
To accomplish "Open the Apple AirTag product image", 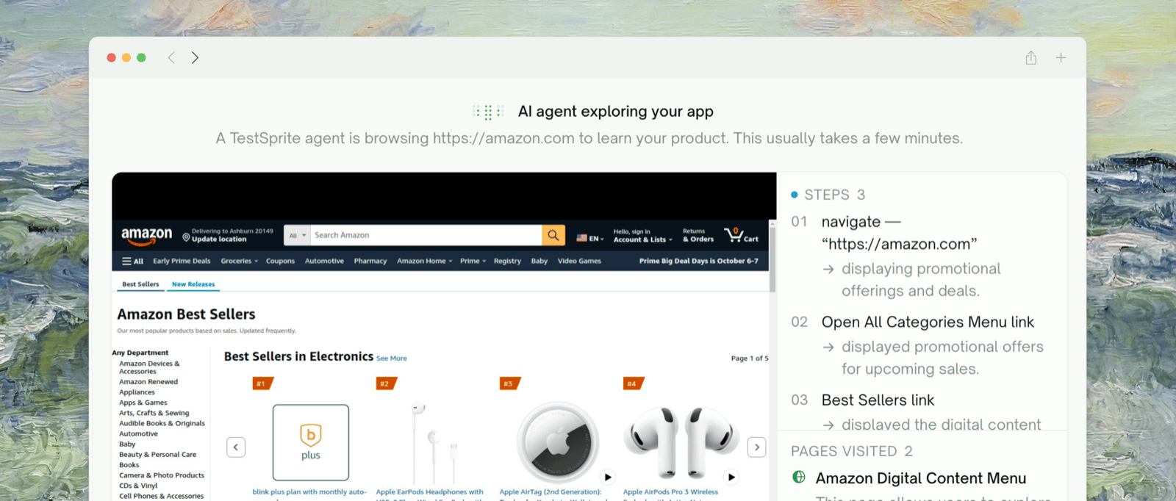I will (558, 442).
